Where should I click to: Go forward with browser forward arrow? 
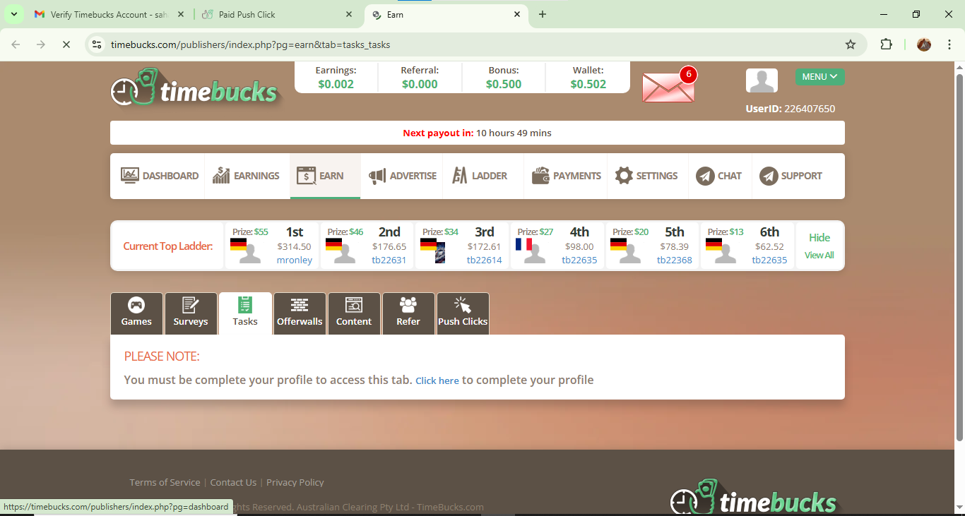pos(41,44)
